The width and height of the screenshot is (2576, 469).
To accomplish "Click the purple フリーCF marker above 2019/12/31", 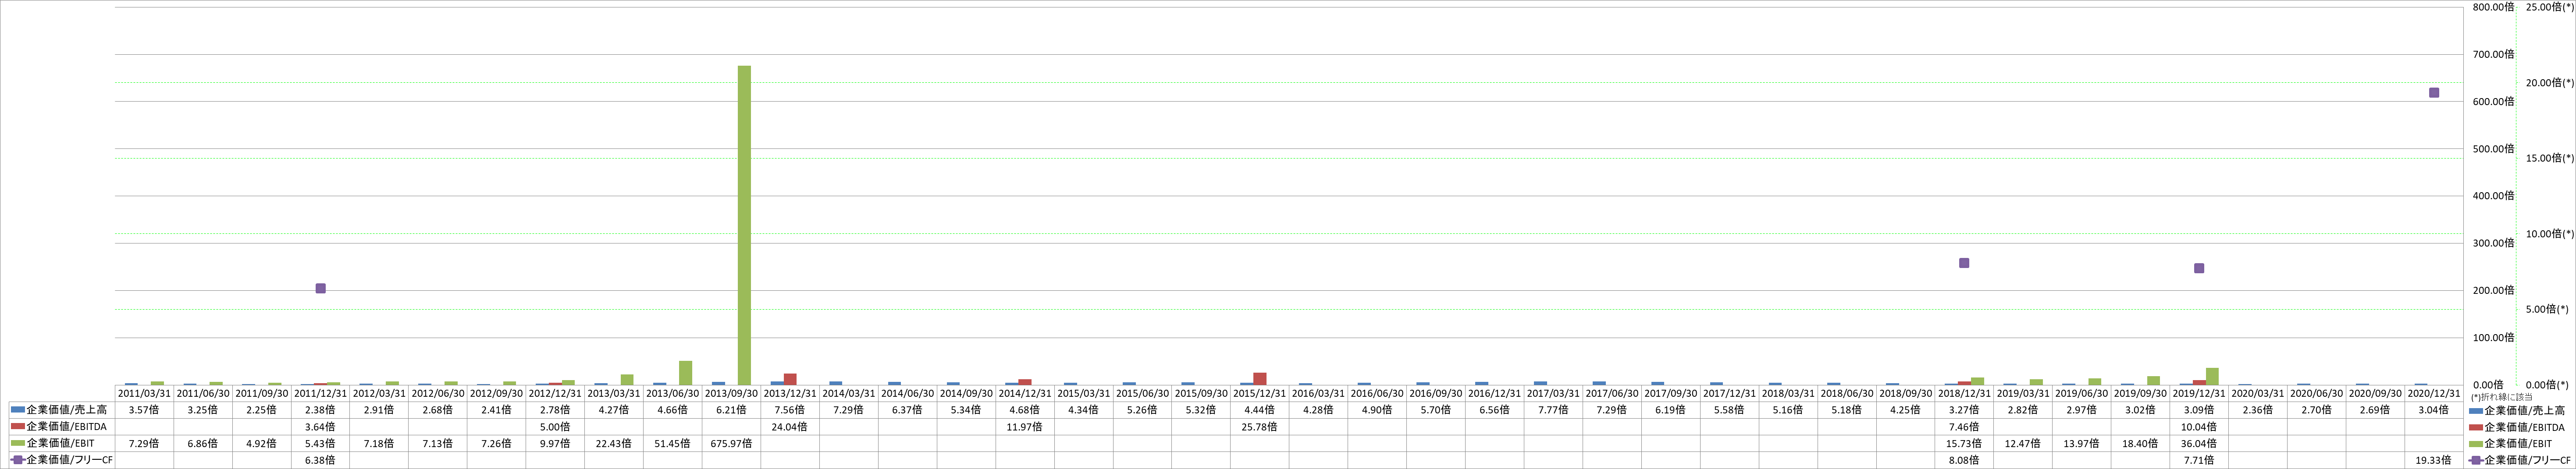I will click(2199, 268).
